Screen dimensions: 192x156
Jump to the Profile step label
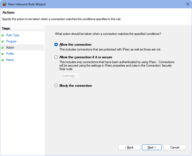10,54
